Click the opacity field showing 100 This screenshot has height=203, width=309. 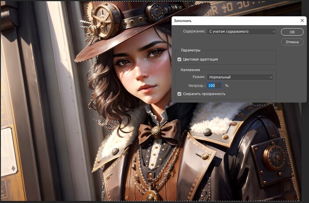(x=214, y=85)
